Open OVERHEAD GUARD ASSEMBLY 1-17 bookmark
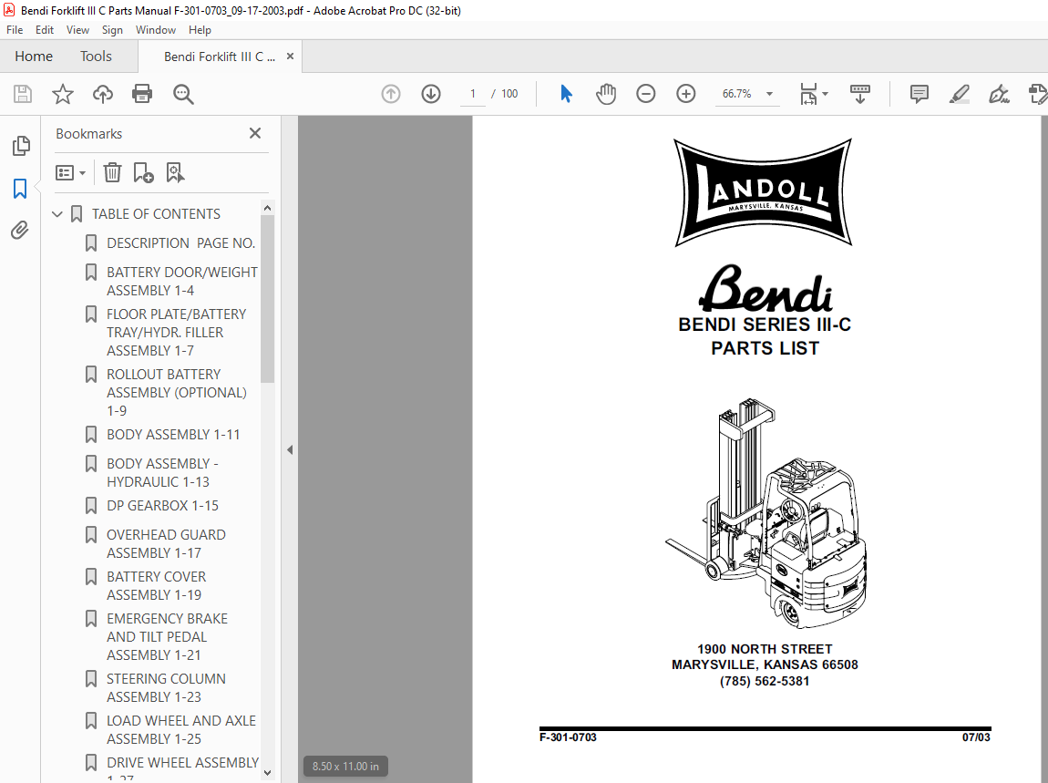1048x783 pixels. click(x=167, y=543)
